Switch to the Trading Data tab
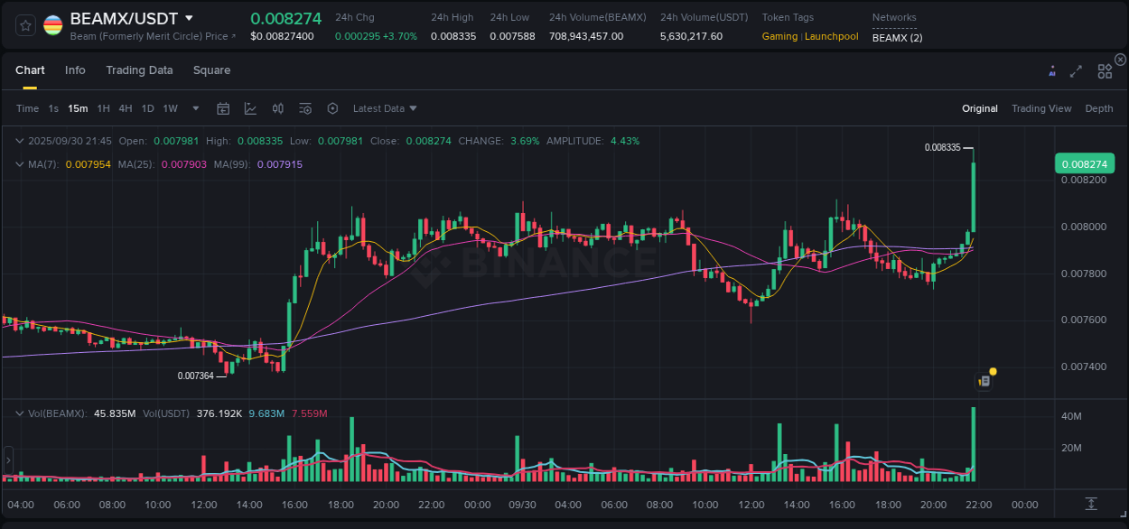The height and width of the screenshot is (529, 1129). [x=139, y=70]
